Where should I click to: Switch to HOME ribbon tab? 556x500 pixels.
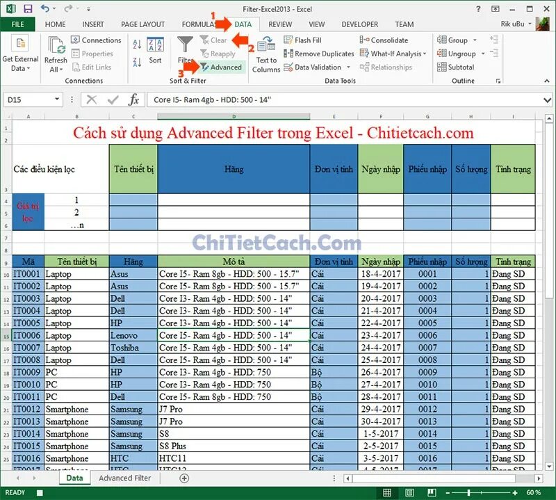point(56,24)
